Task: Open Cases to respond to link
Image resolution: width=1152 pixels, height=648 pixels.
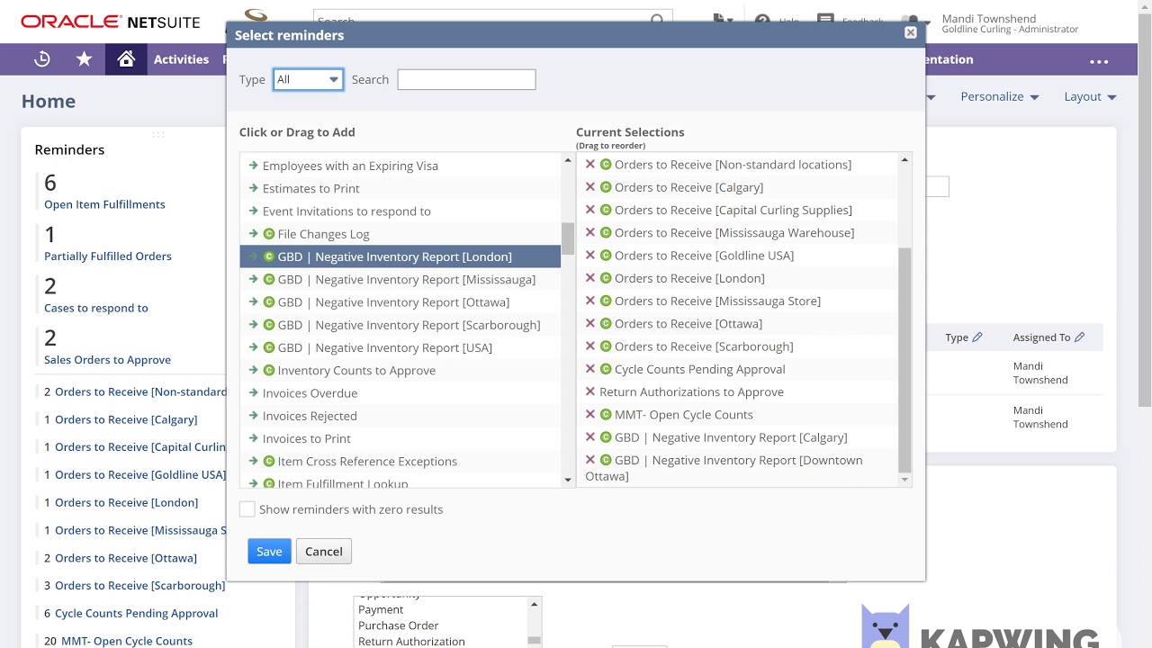Action: click(x=96, y=308)
